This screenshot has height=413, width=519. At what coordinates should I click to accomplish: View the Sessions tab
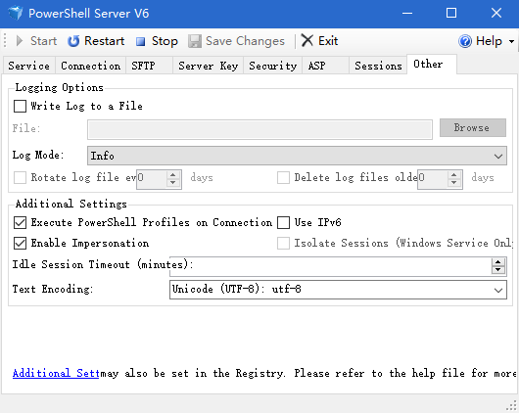tap(378, 66)
